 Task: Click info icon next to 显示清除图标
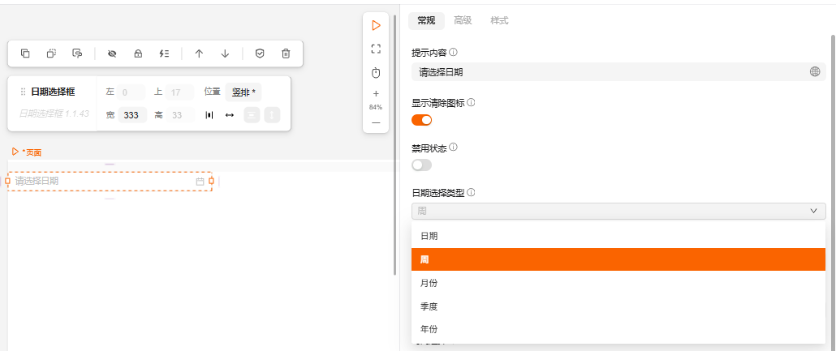point(471,102)
